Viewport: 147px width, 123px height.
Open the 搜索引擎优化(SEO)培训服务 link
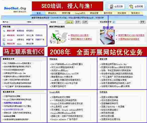click(131, 35)
